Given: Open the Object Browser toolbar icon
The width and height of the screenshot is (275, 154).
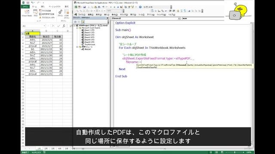Looking at the screenshot, I should point(133,7).
